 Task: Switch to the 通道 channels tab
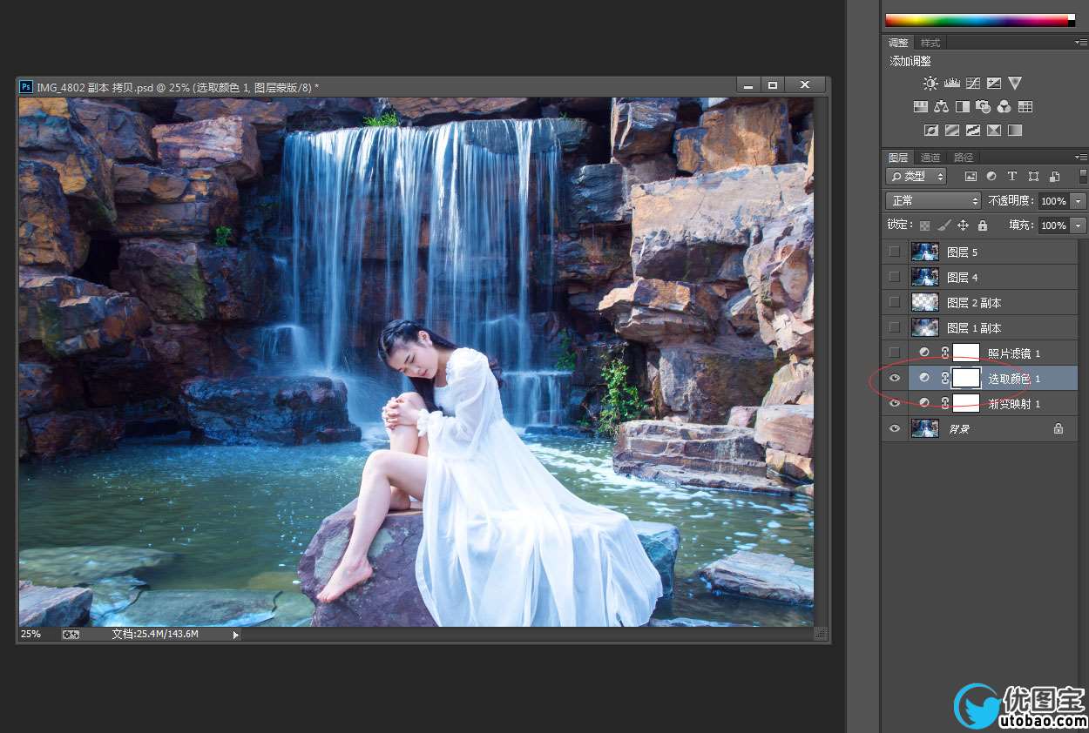tap(930, 158)
